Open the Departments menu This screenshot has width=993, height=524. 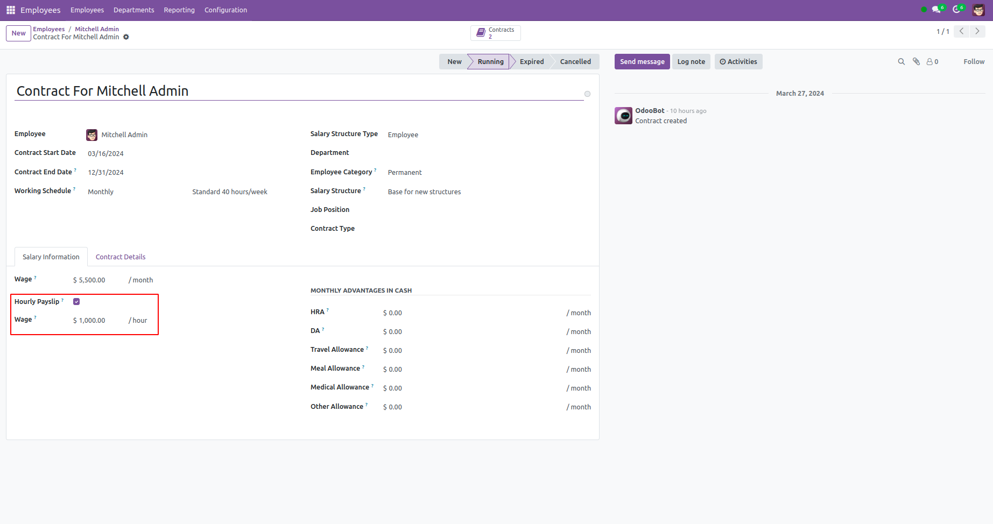(134, 10)
